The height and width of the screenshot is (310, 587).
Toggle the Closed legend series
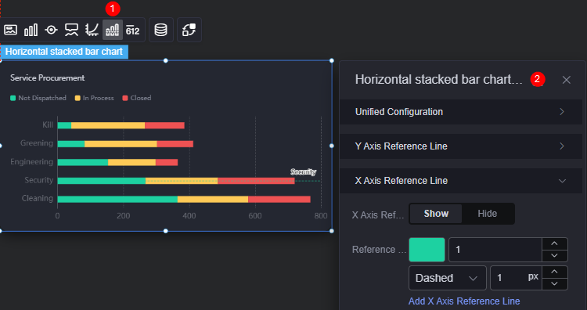point(137,98)
